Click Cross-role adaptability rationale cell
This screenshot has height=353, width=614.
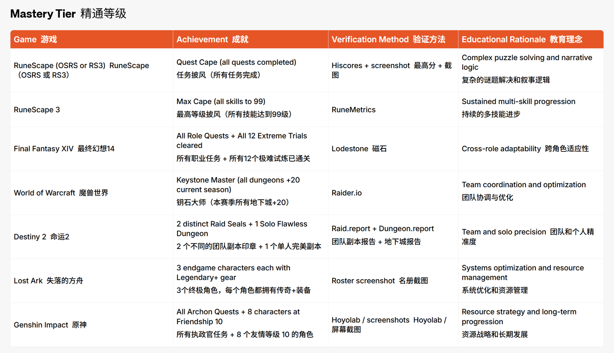click(531, 149)
